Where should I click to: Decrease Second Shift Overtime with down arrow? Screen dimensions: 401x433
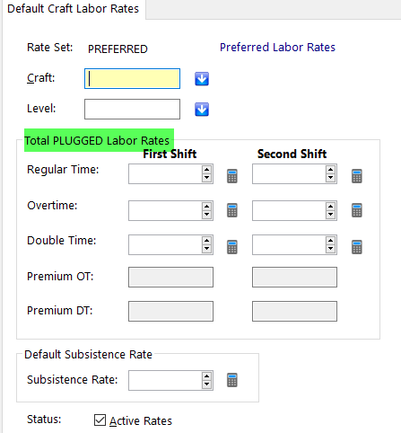330,215
